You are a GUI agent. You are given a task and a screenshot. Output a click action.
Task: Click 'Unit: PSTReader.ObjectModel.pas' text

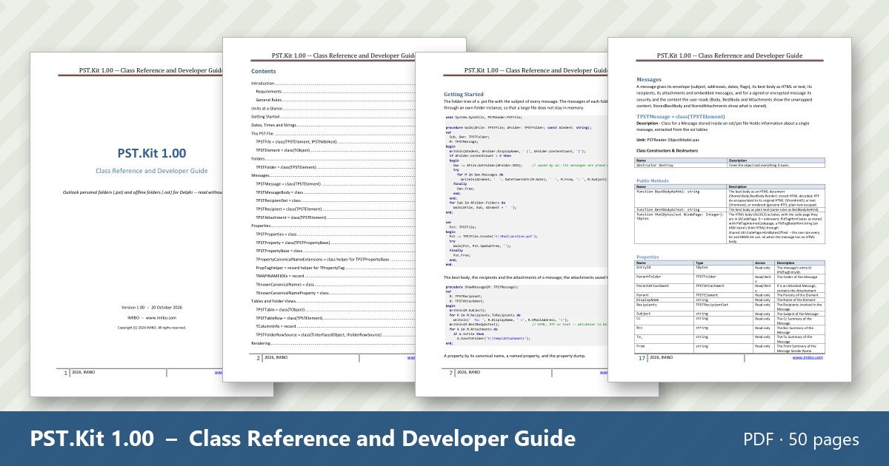coord(667,140)
